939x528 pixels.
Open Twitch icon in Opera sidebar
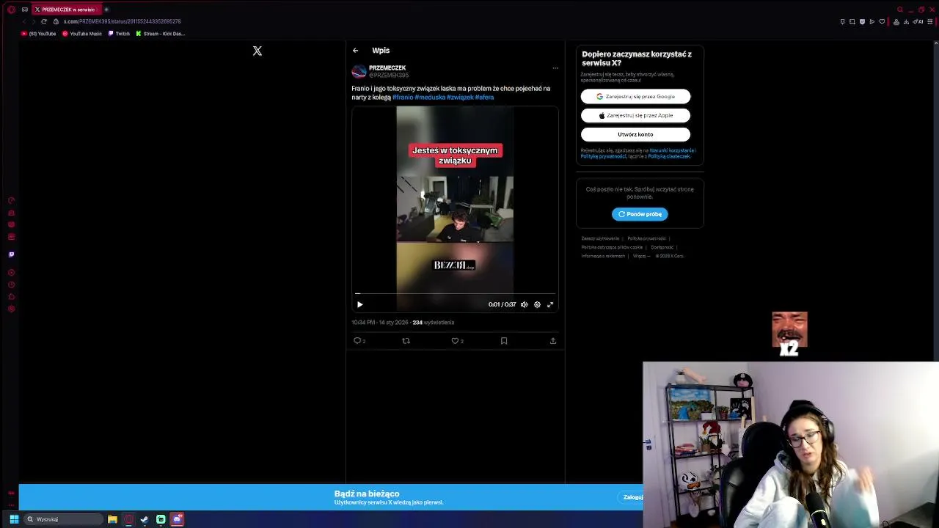click(x=11, y=254)
